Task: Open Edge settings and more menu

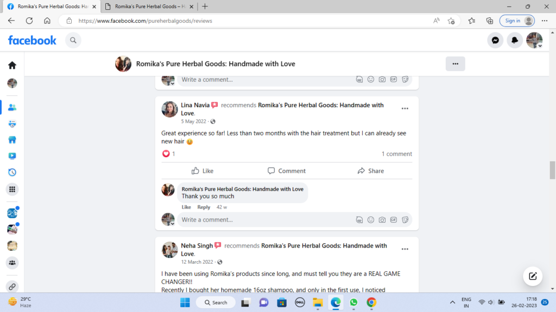Action: (x=545, y=21)
